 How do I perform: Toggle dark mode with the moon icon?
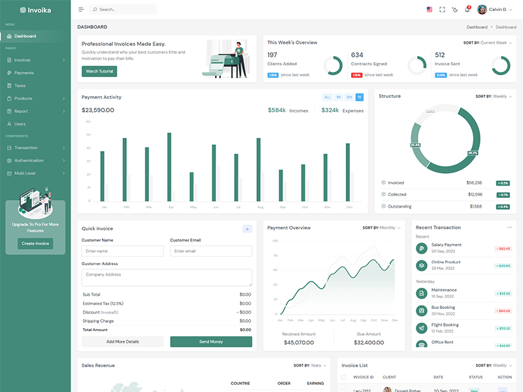[455, 10]
